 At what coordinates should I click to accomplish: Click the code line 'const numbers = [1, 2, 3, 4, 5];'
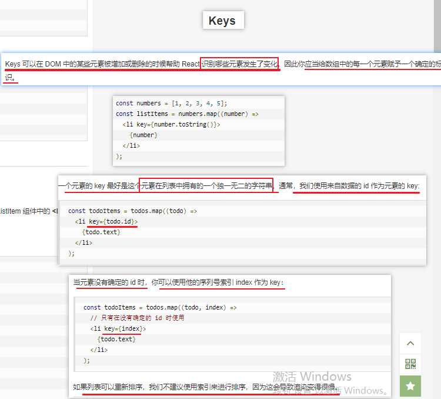(x=171, y=104)
